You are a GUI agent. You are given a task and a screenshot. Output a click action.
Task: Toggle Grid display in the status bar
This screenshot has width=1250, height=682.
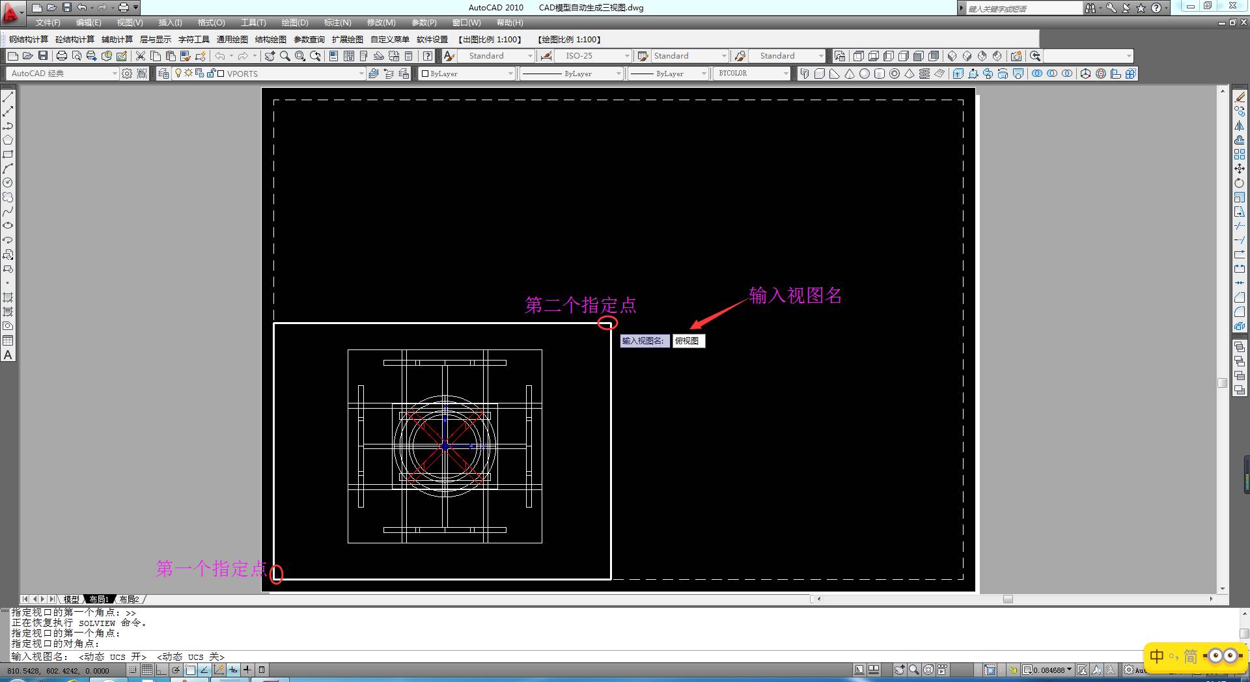pyautogui.click(x=147, y=670)
